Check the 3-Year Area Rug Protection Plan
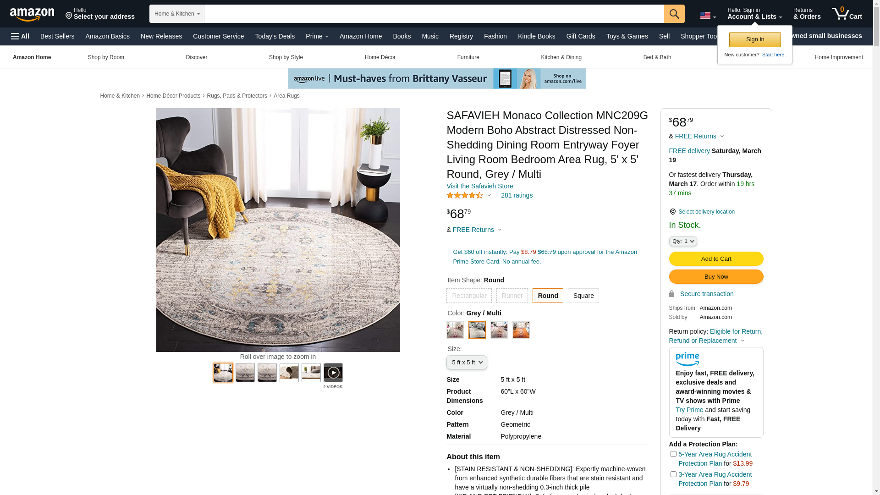The height and width of the screenshot is (495, 880). (673, 474)
